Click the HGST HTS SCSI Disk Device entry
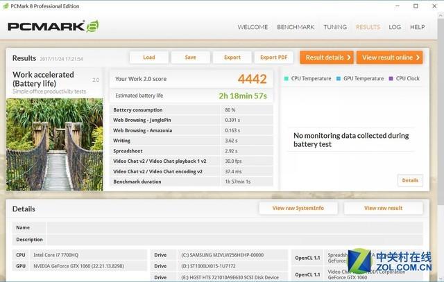This screenshot has height=282, width=444. (x=230, y=277)
